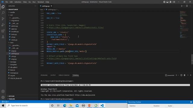
Task: Open the Help menu
Action: [x=47, y=2]
